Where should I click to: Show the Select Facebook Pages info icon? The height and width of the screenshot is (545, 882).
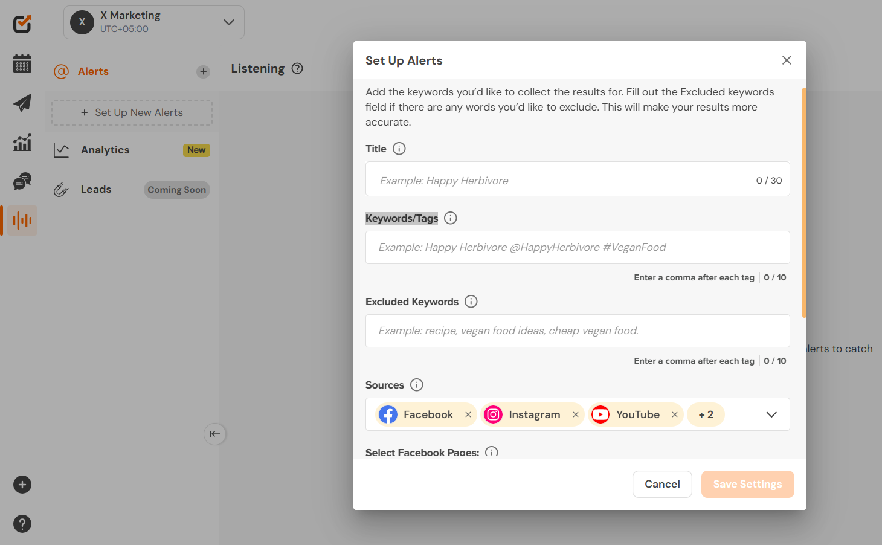(492, 452)
